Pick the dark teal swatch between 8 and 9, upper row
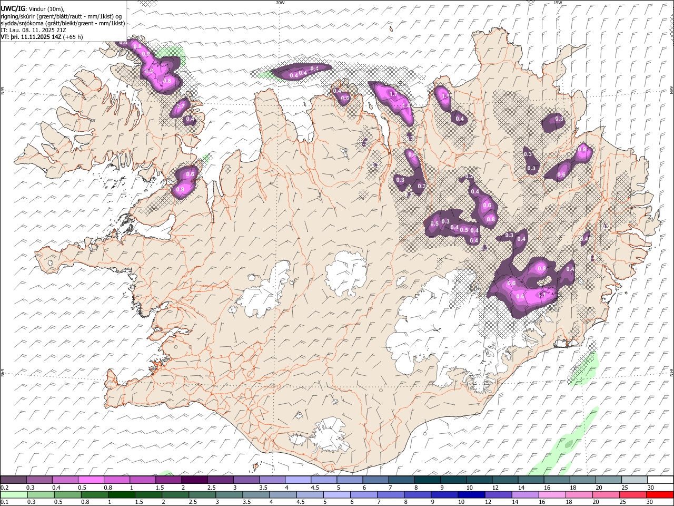674x506 pixels. pyautogui.click(x=427, y=480)
